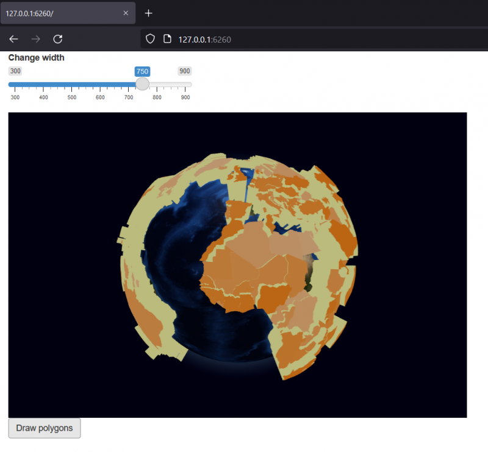Screen dimensions: 488x452
Task: Click the page info icon in address bar
Action: point(167,39)
